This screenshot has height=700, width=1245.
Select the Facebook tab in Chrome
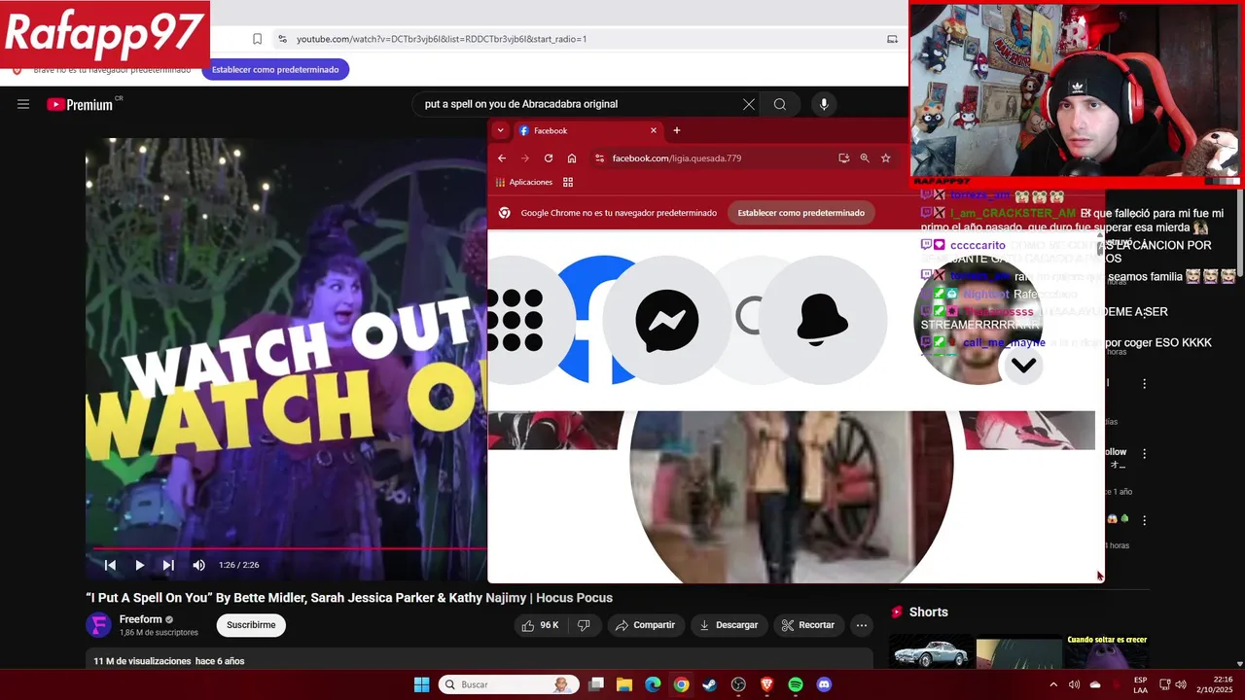(x=587, y=130)
